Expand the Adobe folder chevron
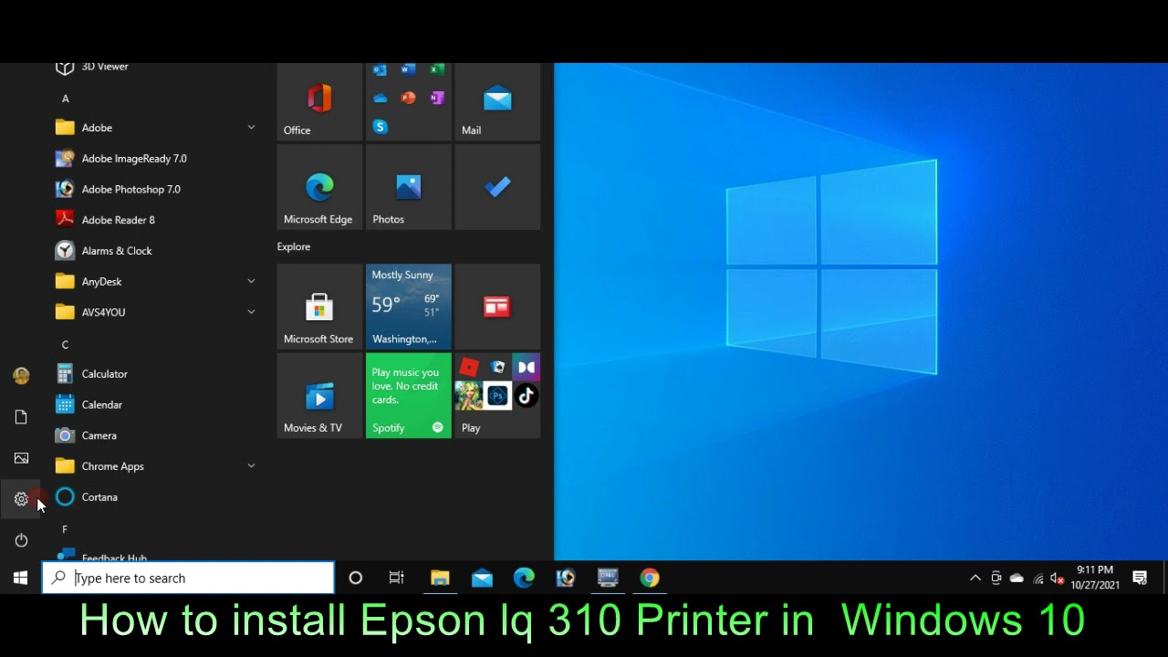 click(251, 128)
